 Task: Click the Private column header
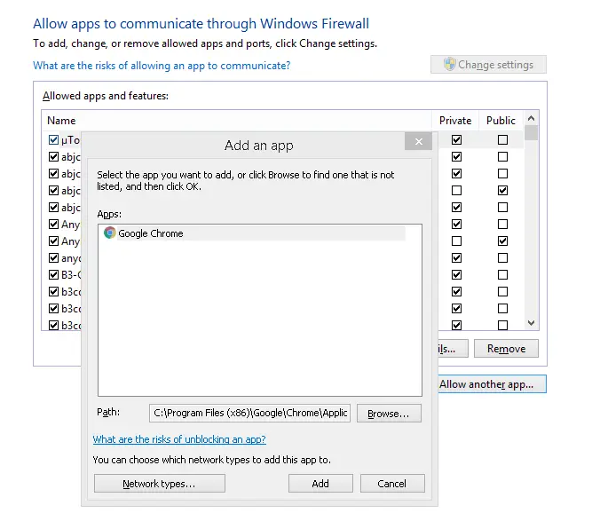[x=455, y=121]
